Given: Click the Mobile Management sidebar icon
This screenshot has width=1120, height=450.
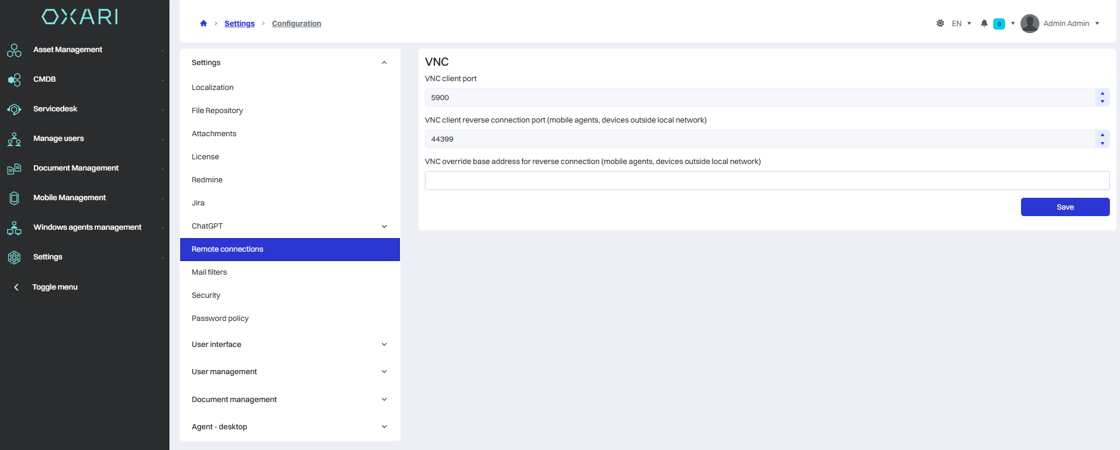Looking at the screenshot, I should pos(14,198).
